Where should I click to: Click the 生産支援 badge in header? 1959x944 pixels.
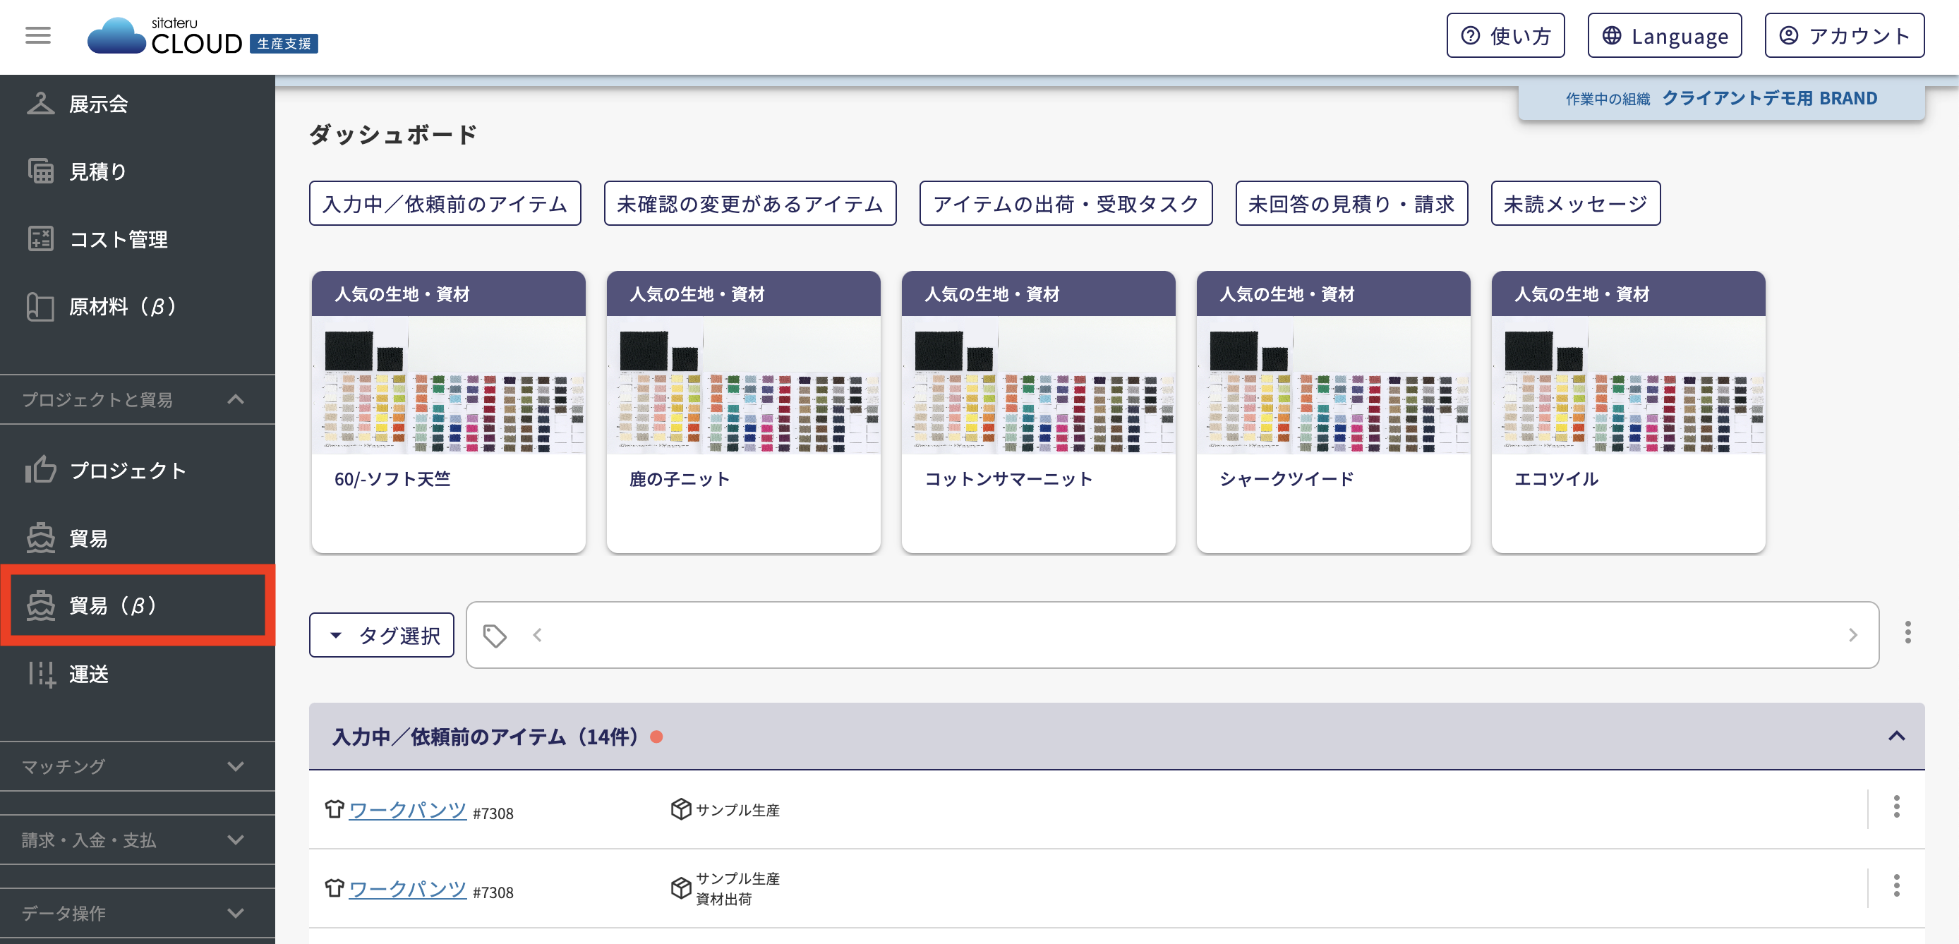tap(284, 43)
